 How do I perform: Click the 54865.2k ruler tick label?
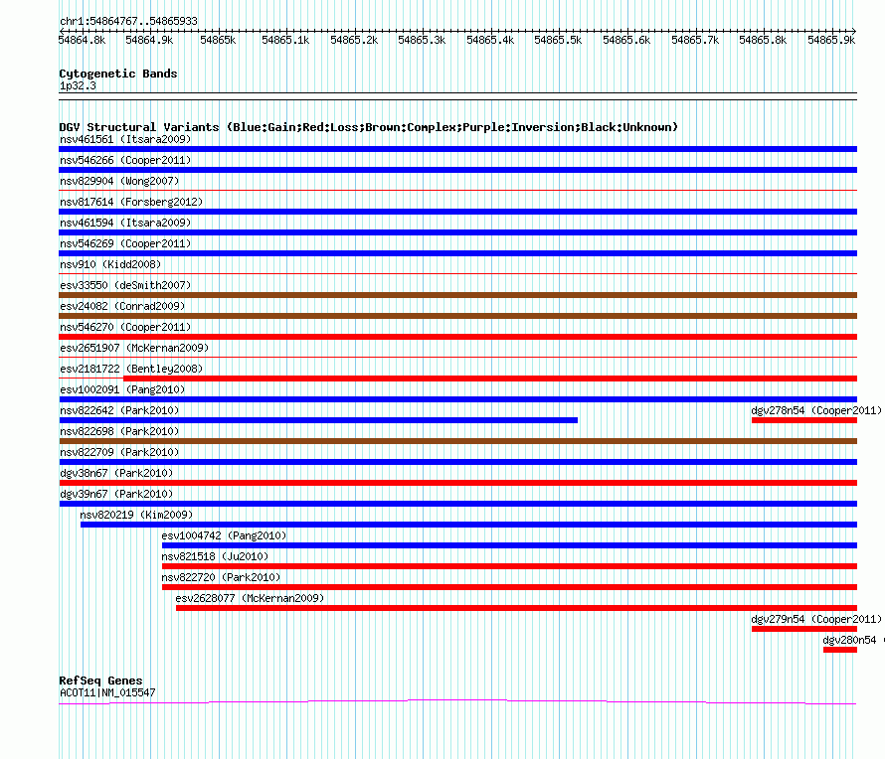click(354, 40)
